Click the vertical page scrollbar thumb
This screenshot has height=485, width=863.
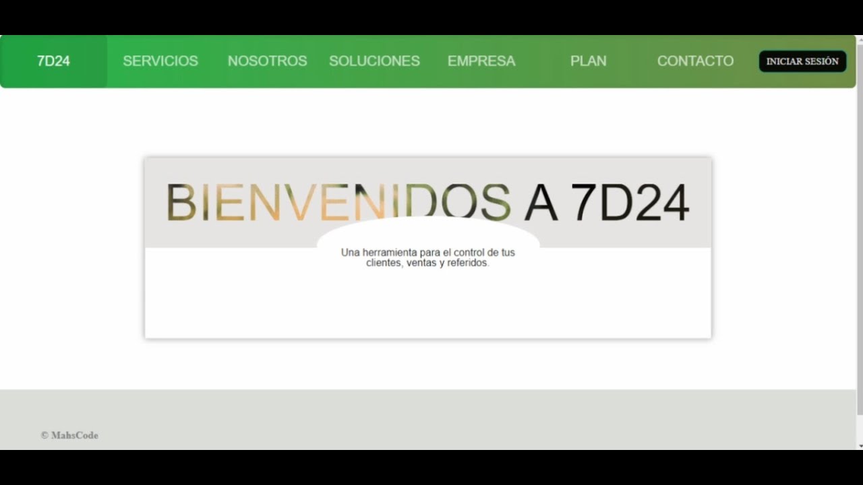860,229
